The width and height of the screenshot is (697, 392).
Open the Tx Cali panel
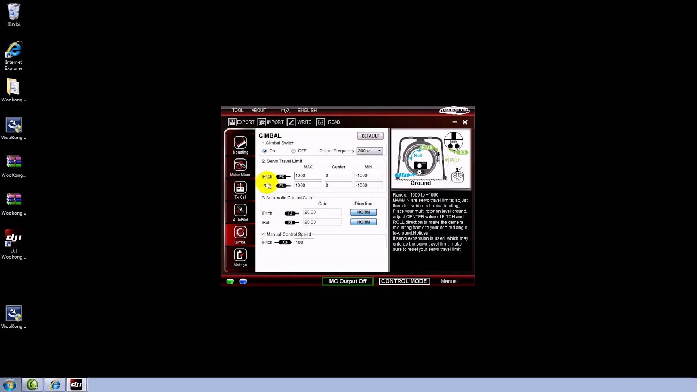[240, 190]
